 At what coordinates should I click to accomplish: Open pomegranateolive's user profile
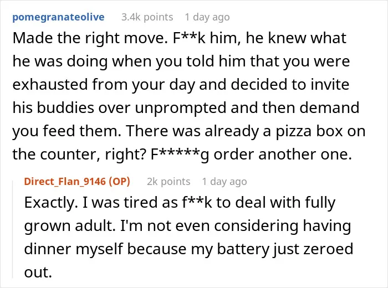[x=58, y=17]
